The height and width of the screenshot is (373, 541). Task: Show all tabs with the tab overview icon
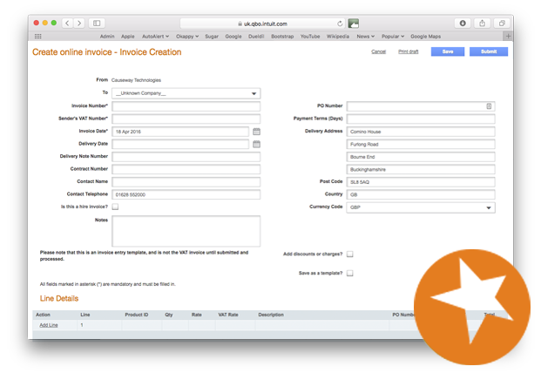502,24
